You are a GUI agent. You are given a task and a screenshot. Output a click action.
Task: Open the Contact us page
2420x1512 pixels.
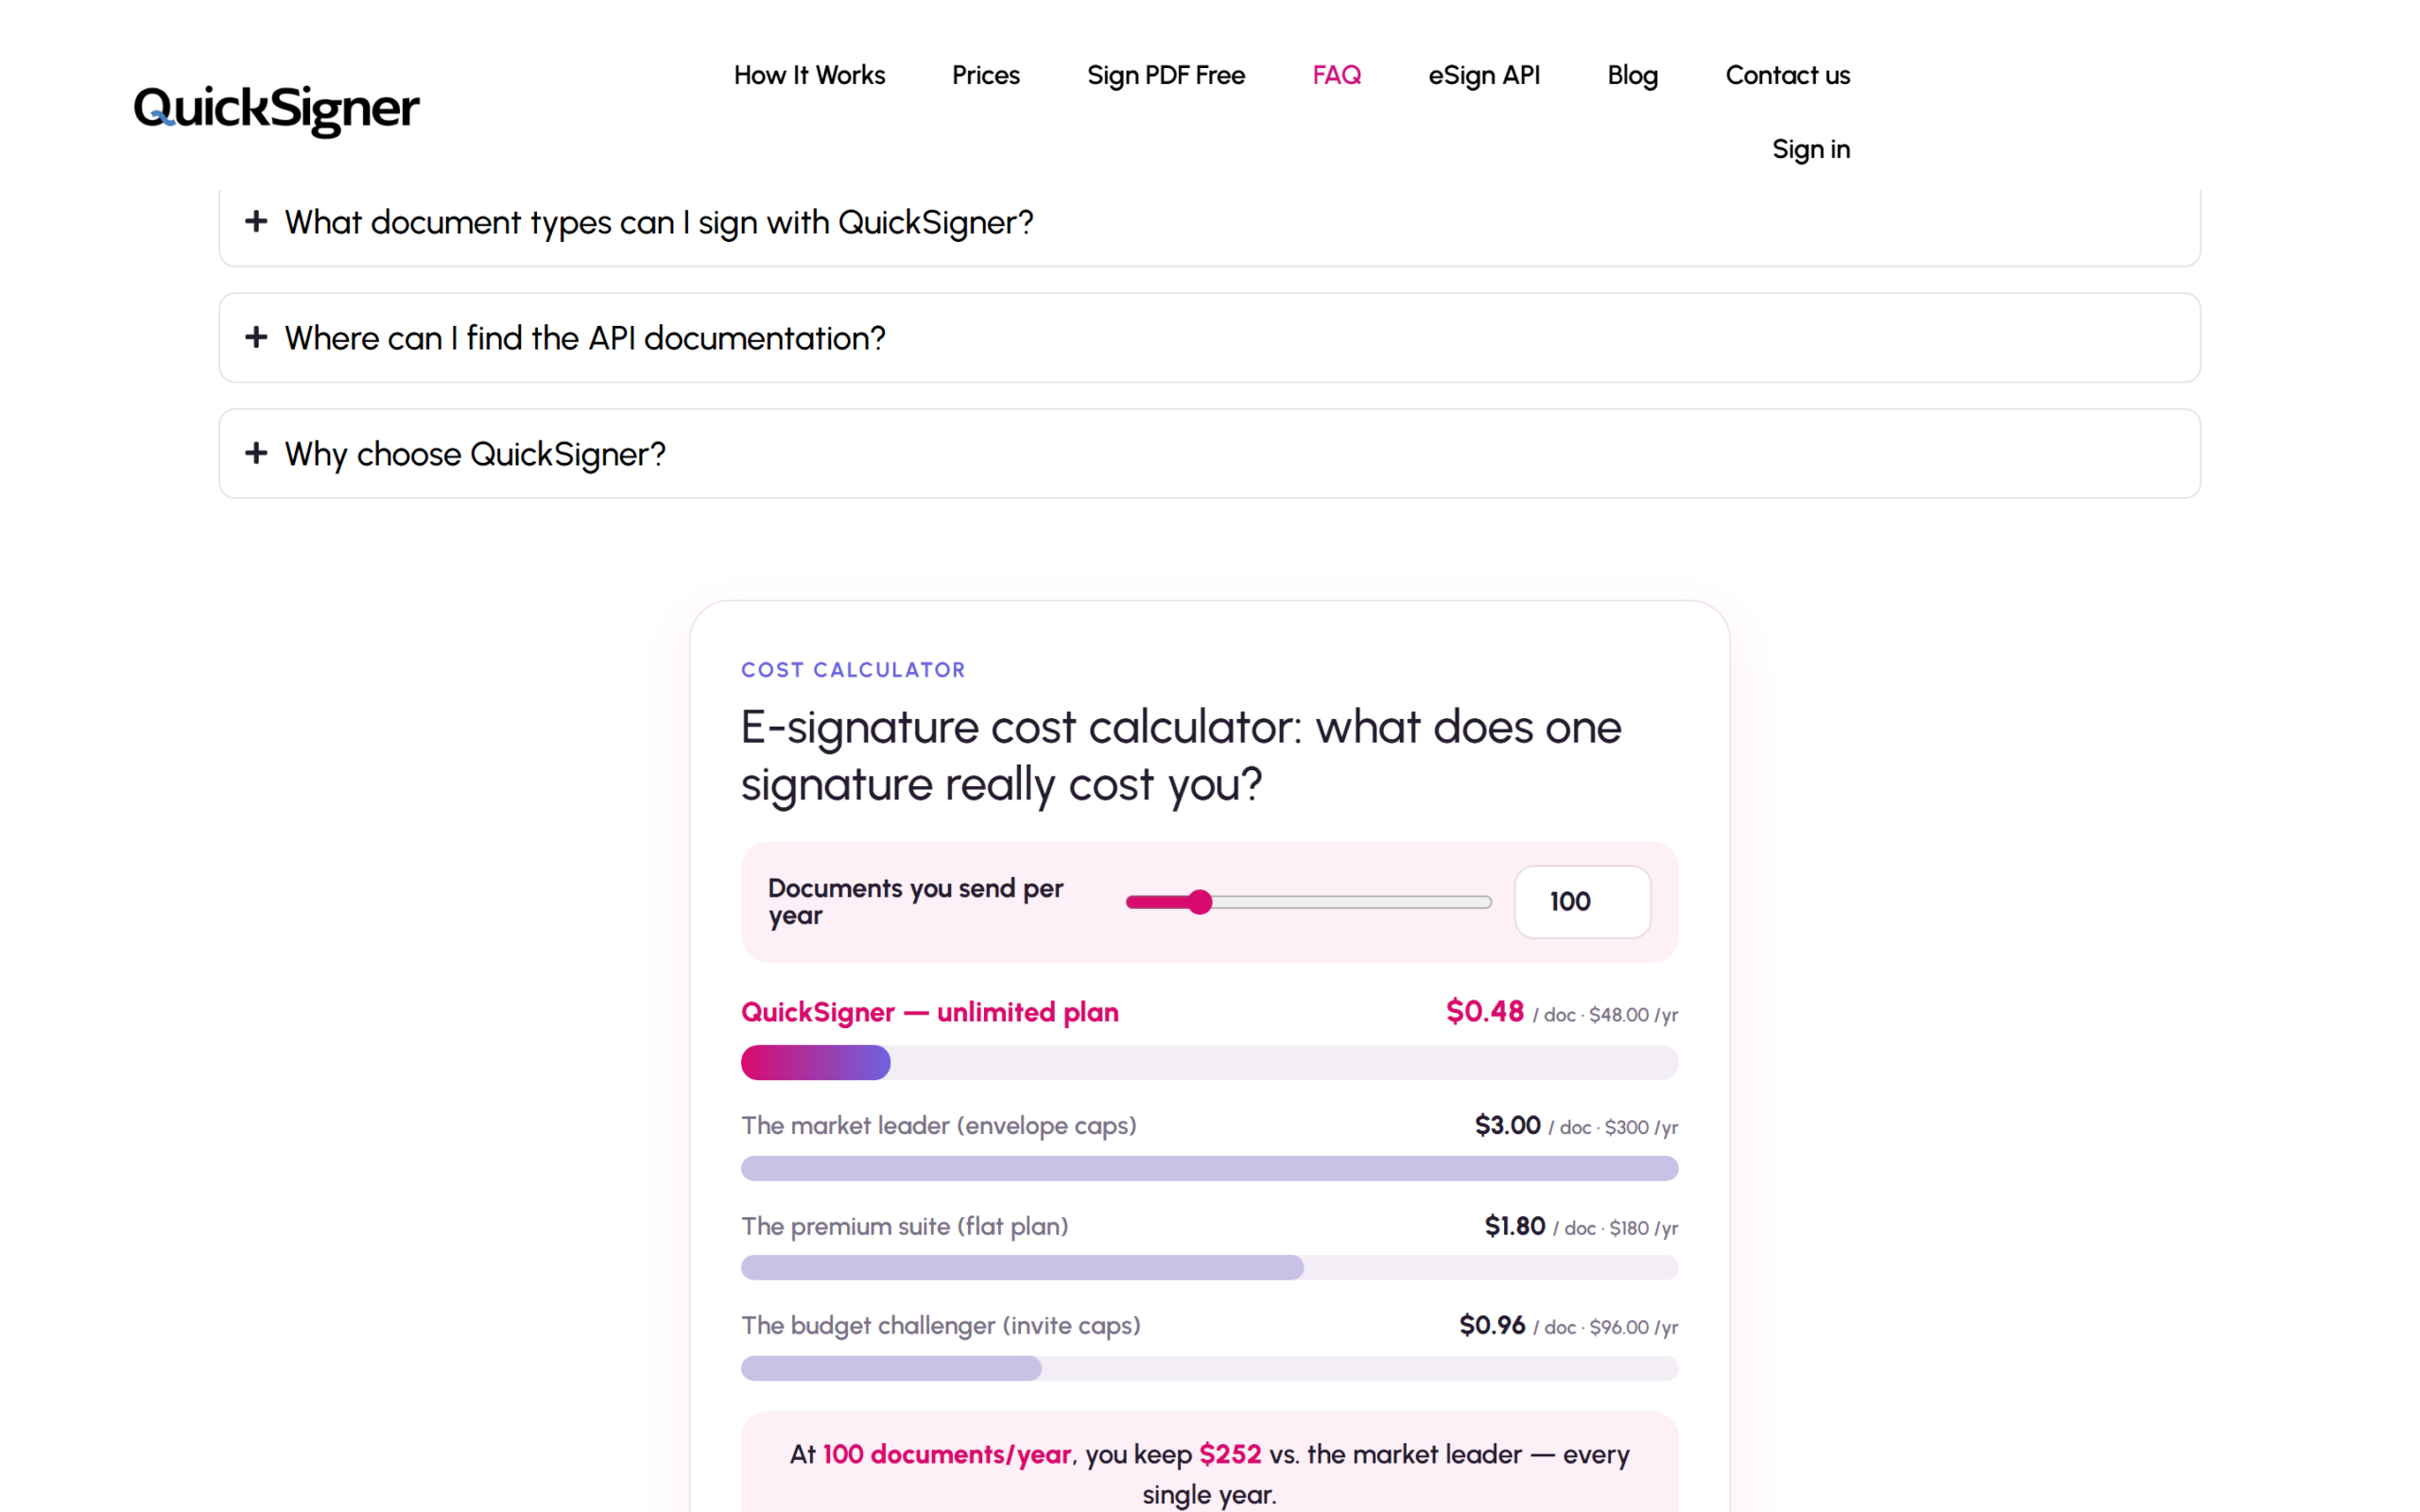tap(1787, 75)
